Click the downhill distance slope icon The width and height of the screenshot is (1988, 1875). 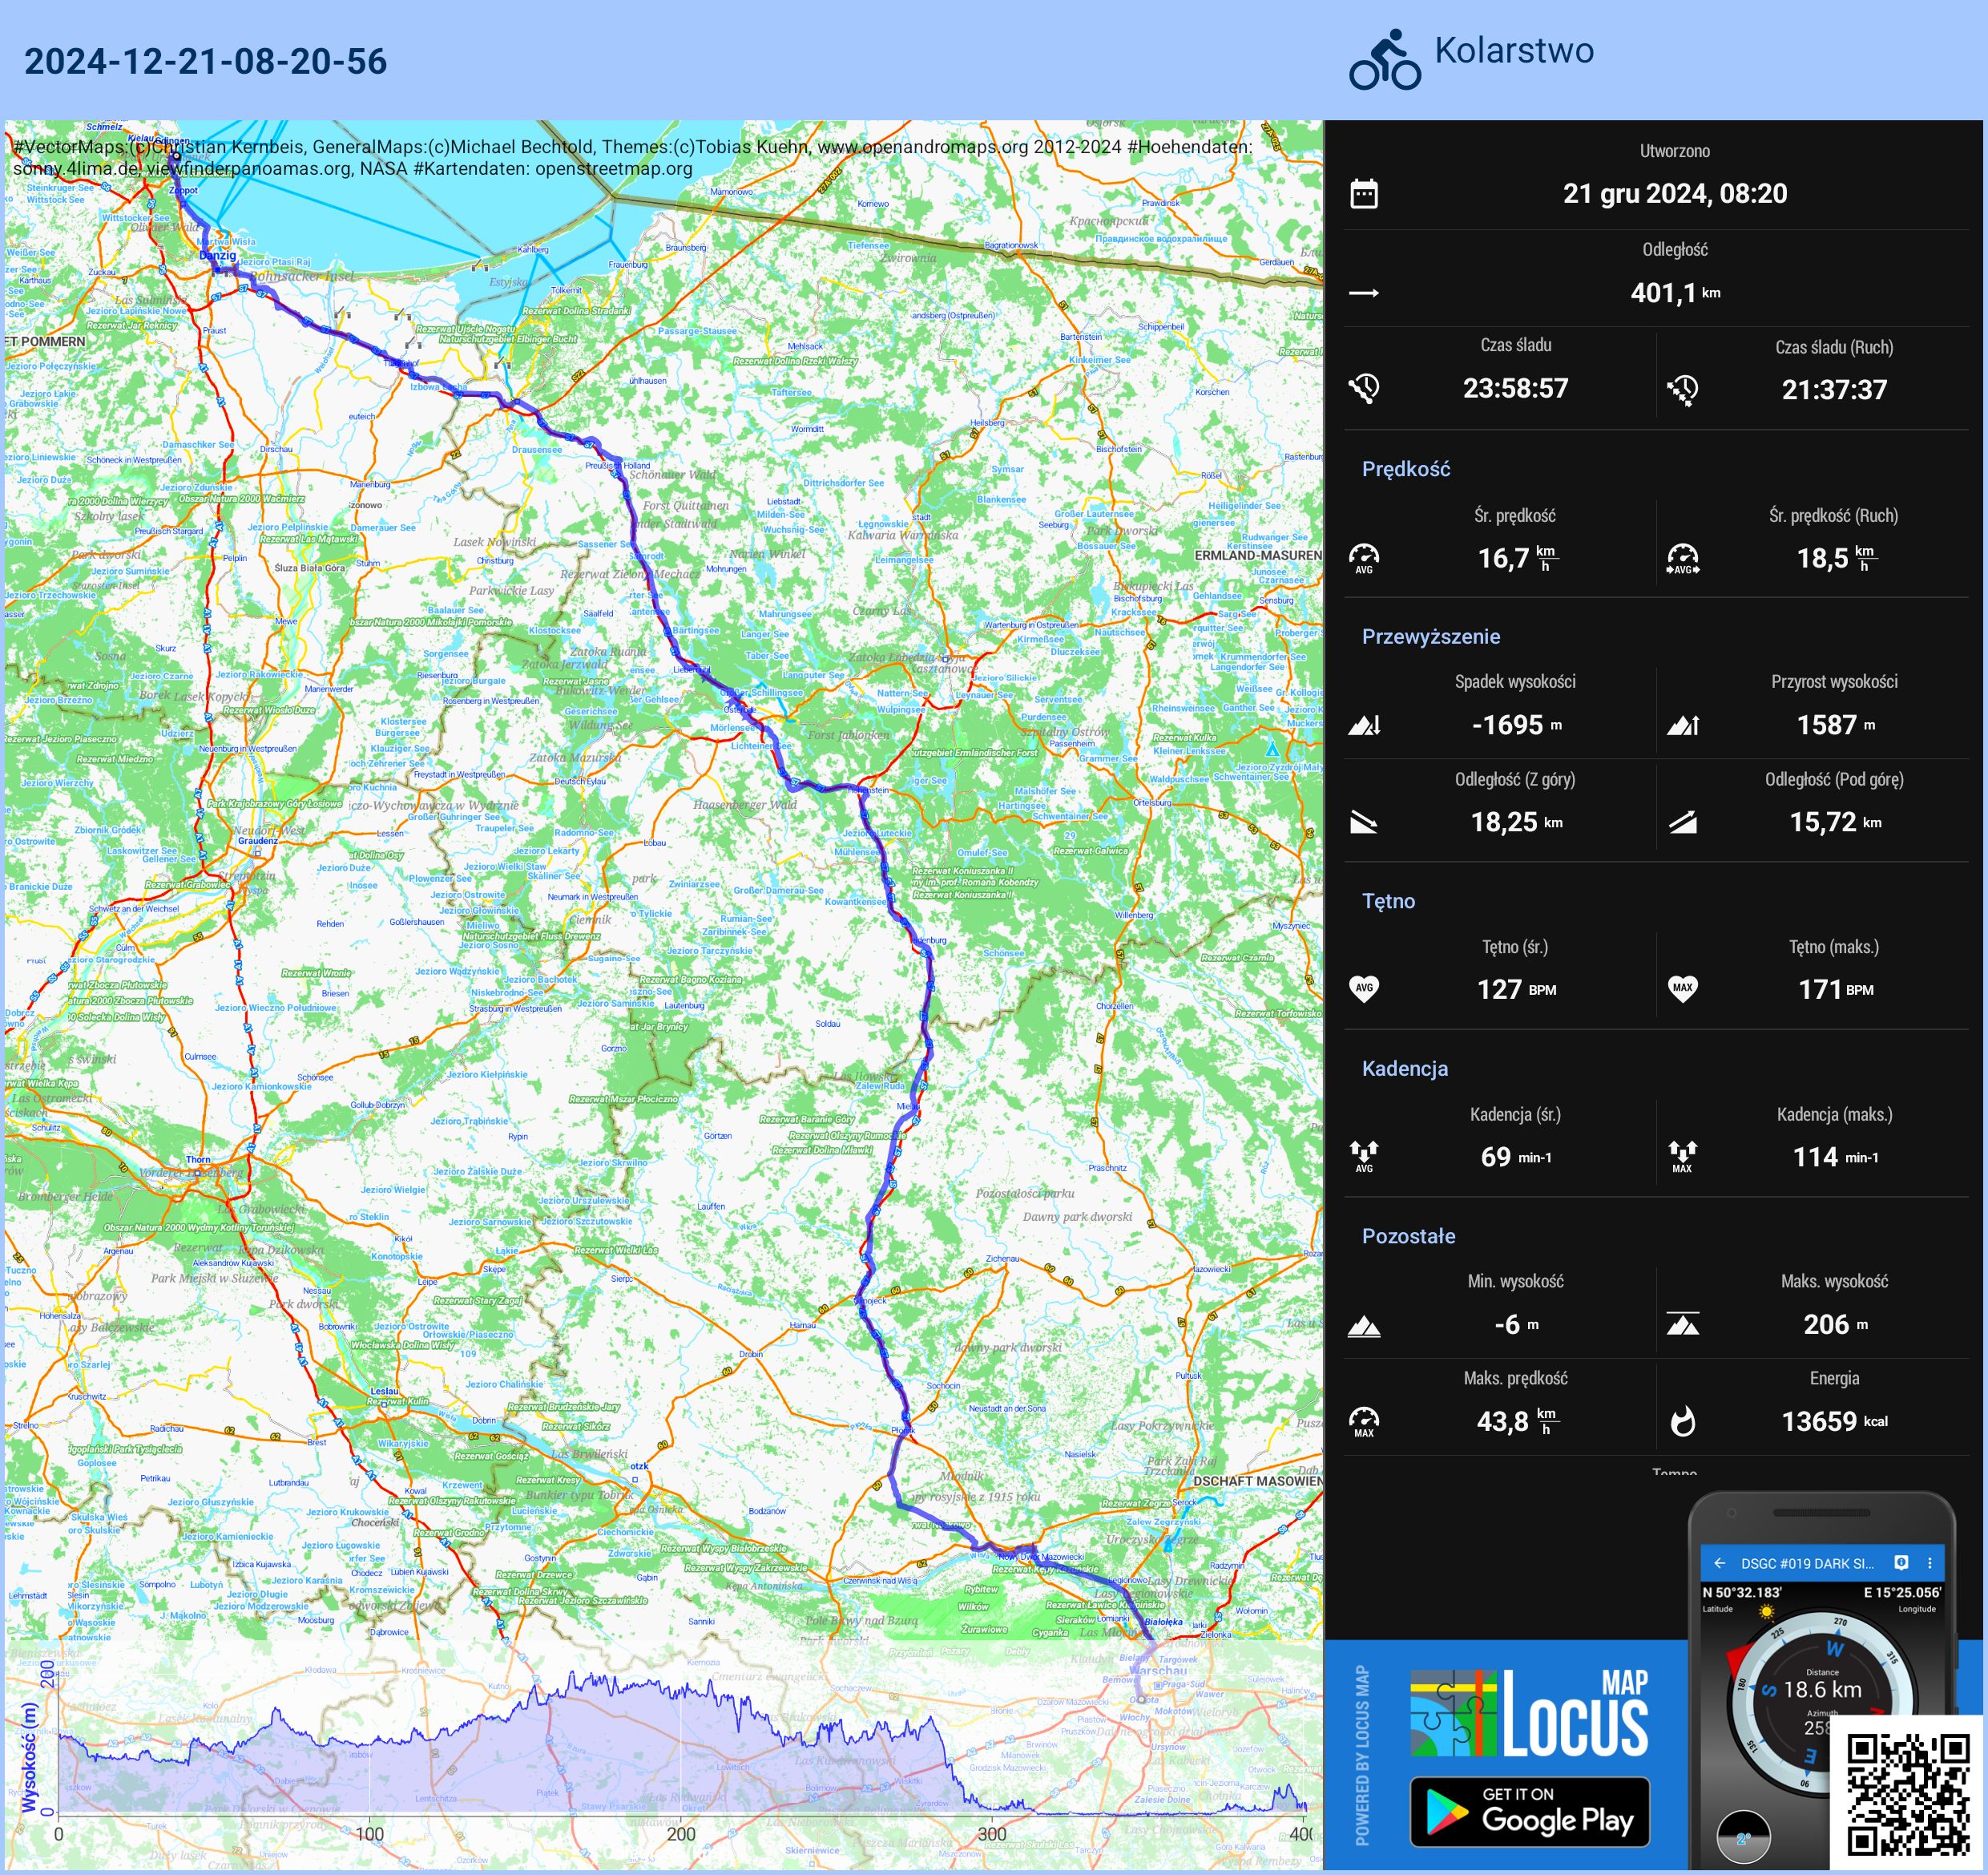click(1364, 822)
